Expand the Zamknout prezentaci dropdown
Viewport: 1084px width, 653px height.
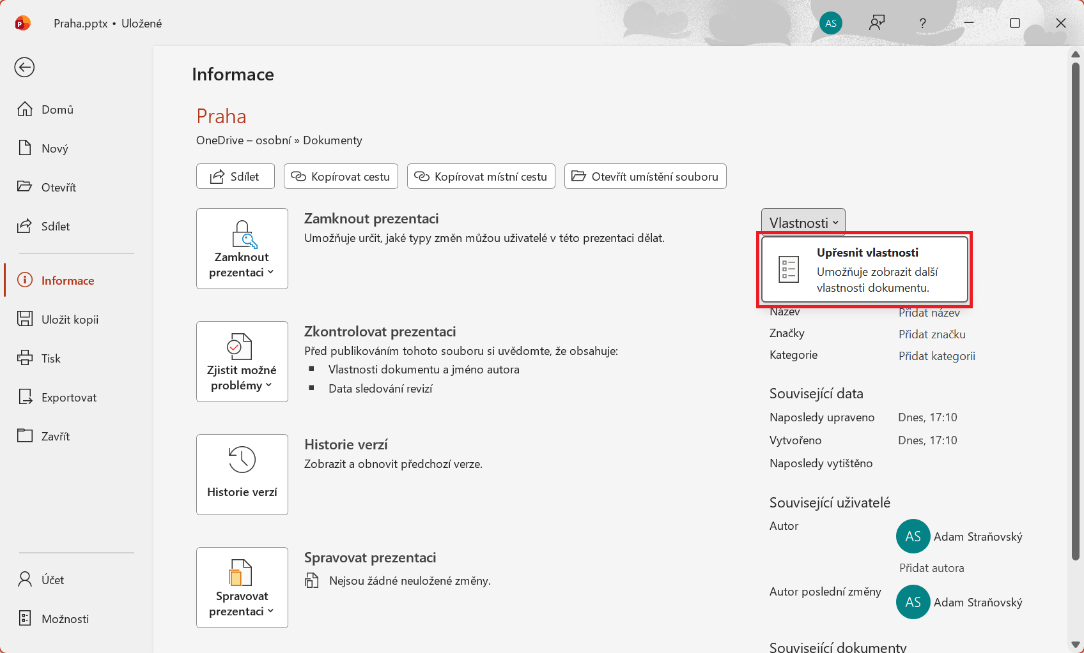[x=242, y=248]
